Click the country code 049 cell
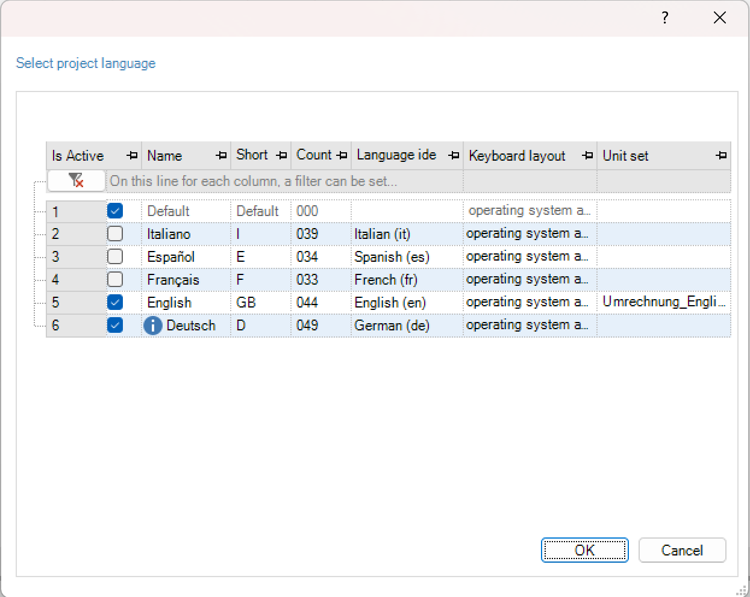The width and height of the screenshot is (750, 597). [321, 326]
